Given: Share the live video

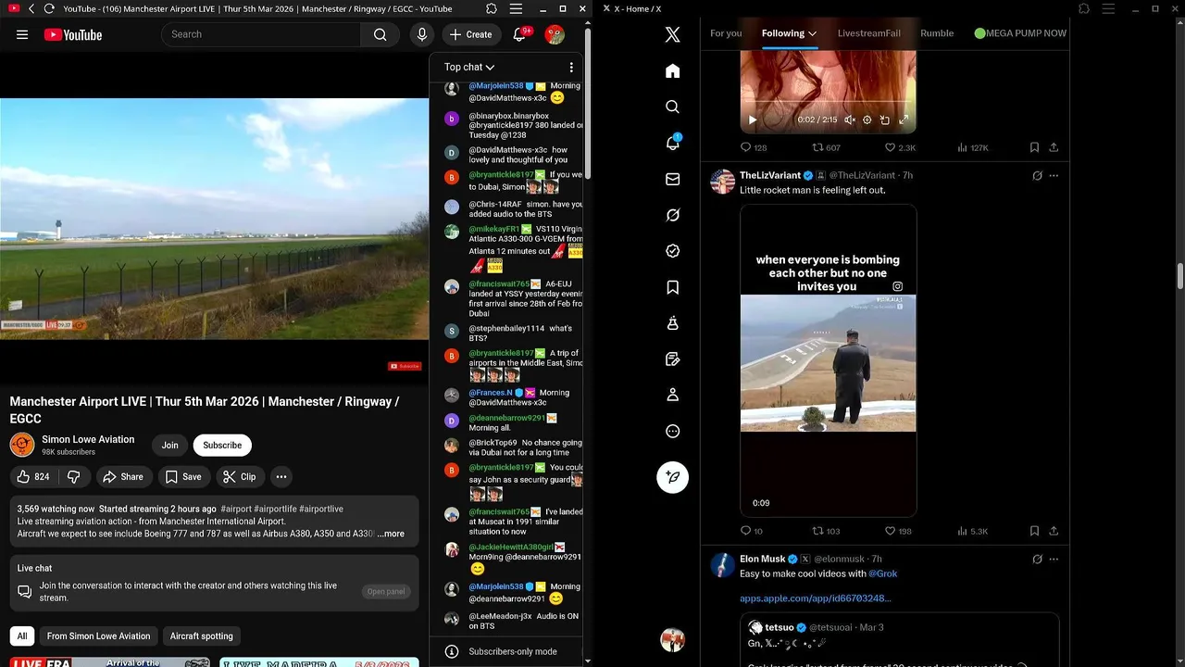Looking at the screenshot, I should tap(123, 476).
